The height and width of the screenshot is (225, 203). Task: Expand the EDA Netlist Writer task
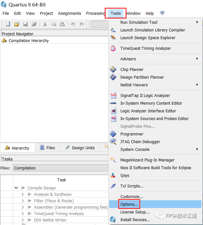coord(23,220)
